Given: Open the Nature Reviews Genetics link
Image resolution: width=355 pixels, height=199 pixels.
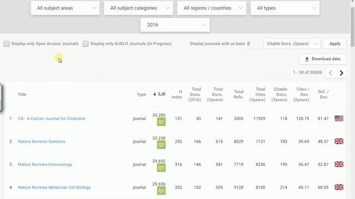Looking at the screenshot, I should [x=42, y=142].
